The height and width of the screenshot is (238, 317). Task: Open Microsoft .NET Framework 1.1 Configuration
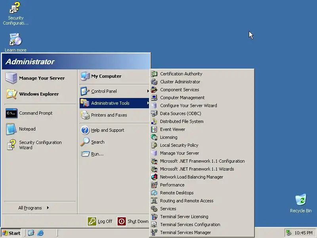click(x=202, y=161)
